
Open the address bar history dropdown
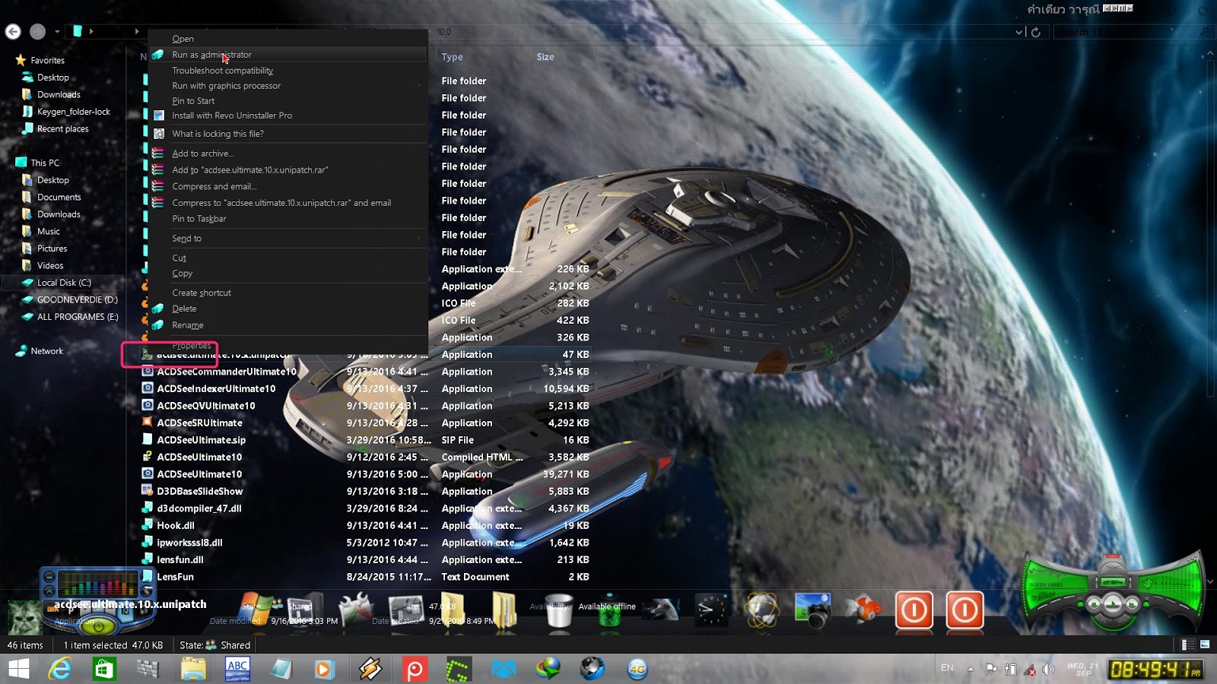click(1019, 32)
